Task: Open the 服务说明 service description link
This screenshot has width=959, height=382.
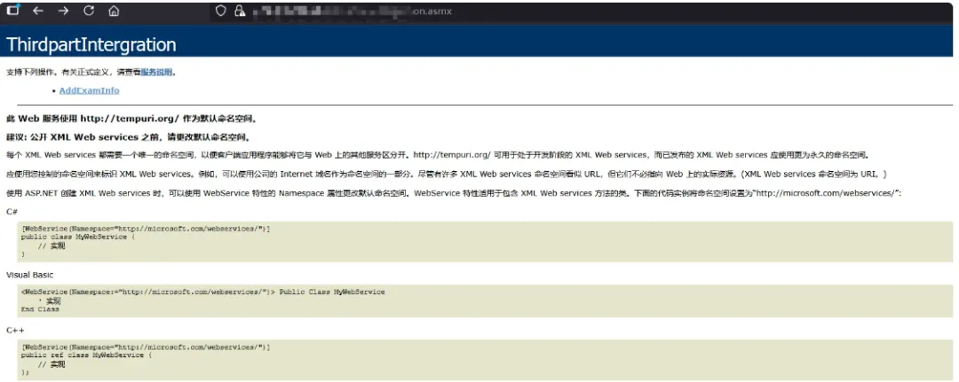Action: point(156,72)
